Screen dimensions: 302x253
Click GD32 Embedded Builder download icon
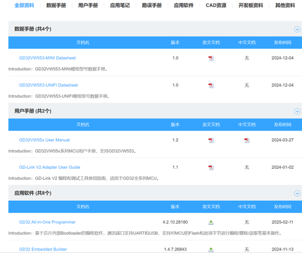coord(211,249)
